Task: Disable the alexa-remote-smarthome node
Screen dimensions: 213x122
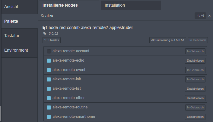Action: tap(195, 117)
